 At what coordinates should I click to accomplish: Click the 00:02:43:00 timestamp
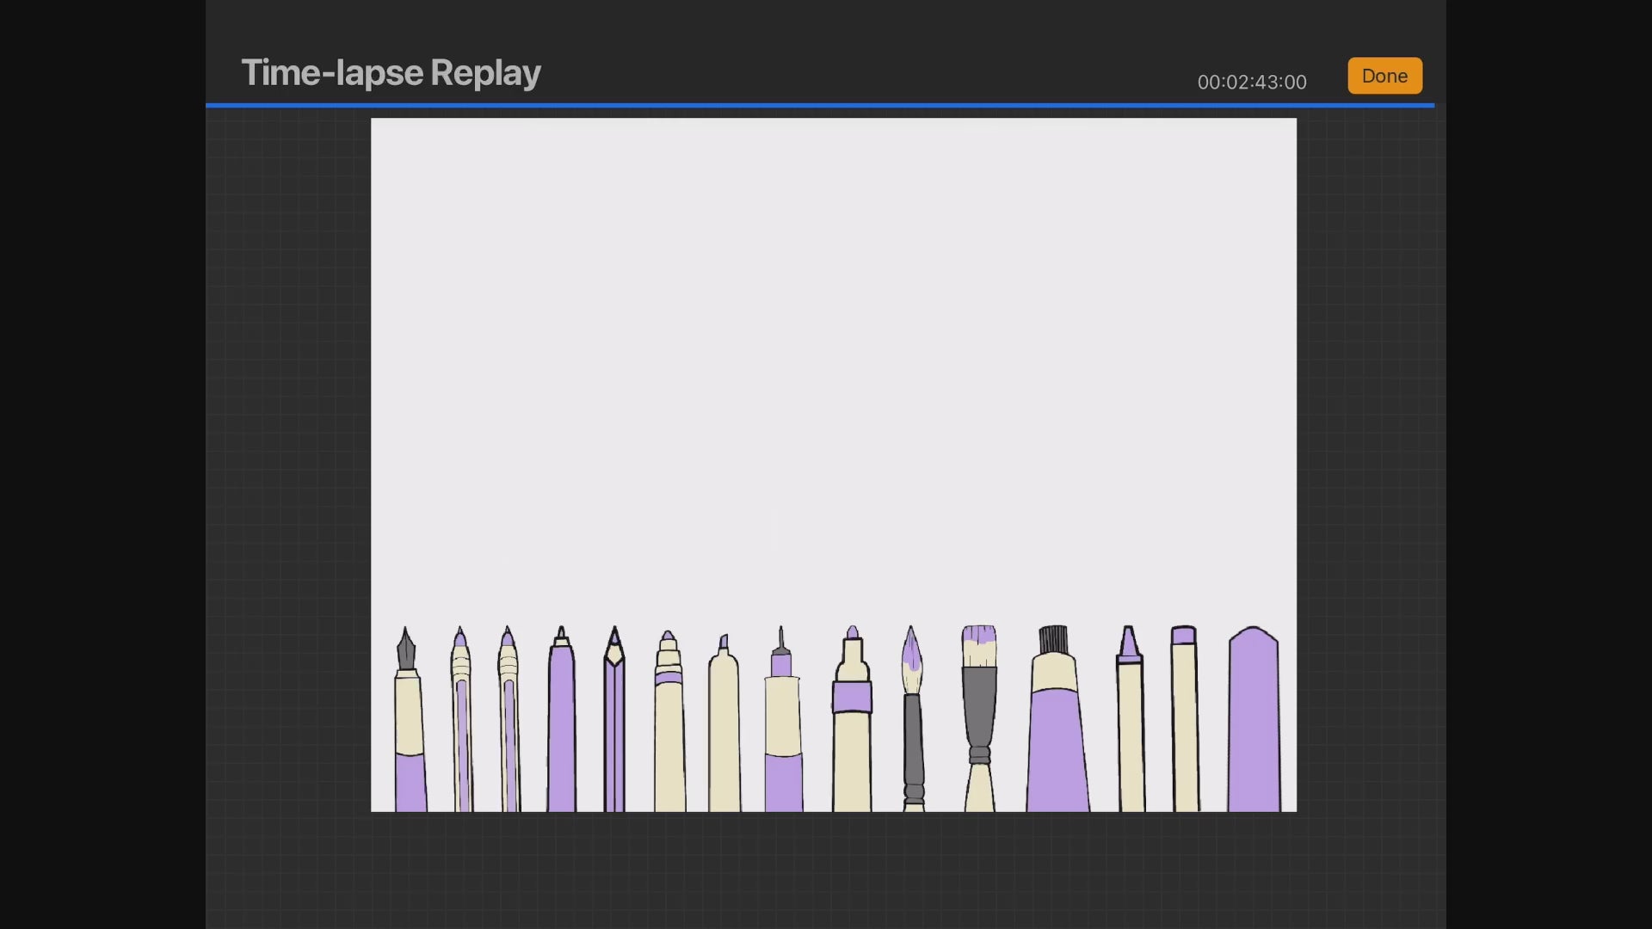(x=1251, y=82)
